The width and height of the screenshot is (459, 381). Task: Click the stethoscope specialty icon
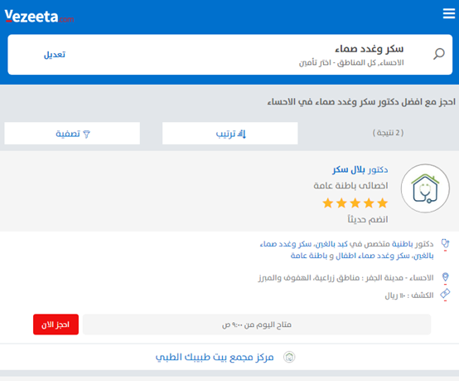point(445,243)
